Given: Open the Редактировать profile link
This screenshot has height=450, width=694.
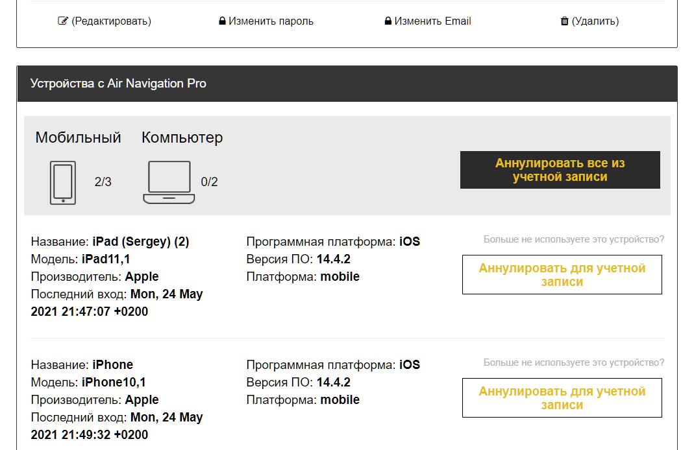Looking at the screenshot, I should tap(111, 21).
